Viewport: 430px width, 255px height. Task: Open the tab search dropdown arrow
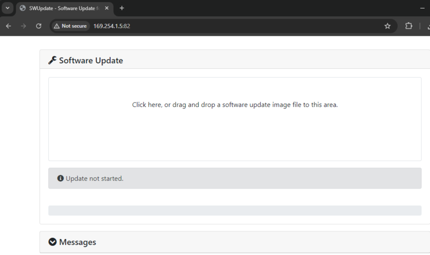pyautogui.click(x=8, y=8)
